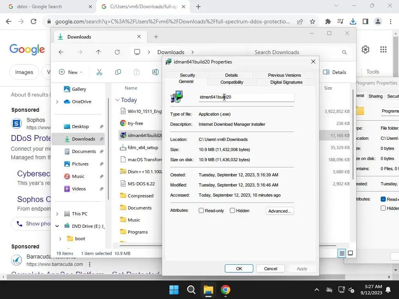Image resolution: width=399 pixels, height=299 pixels.
Task: Toggle Hidden checkbox in Programs Properties window
Action: pyautogui.click(x=383, y=208)
